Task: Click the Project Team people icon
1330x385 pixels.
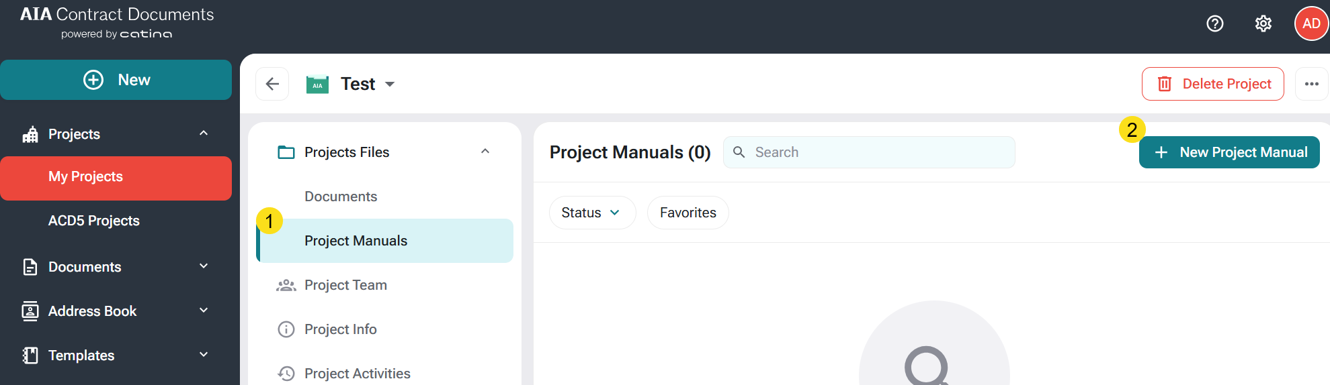Action: (286, 285)
